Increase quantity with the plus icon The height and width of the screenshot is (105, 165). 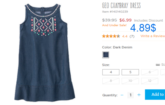[139, 95]
